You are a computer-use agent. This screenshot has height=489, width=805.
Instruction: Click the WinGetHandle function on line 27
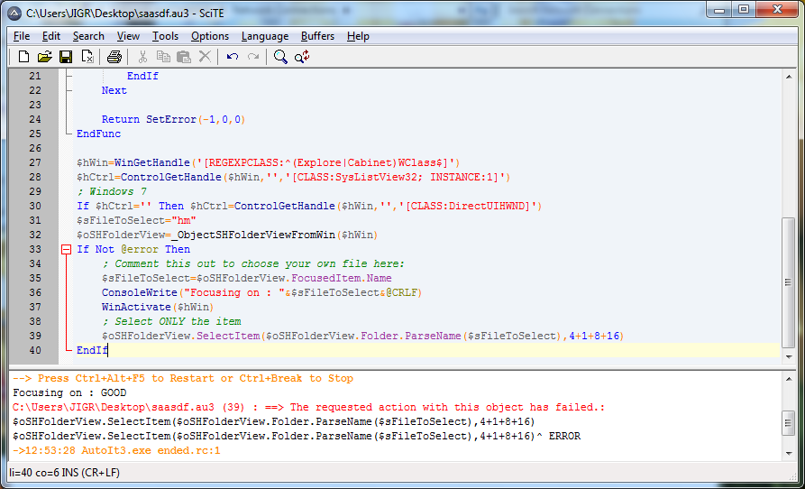[152, 162]
